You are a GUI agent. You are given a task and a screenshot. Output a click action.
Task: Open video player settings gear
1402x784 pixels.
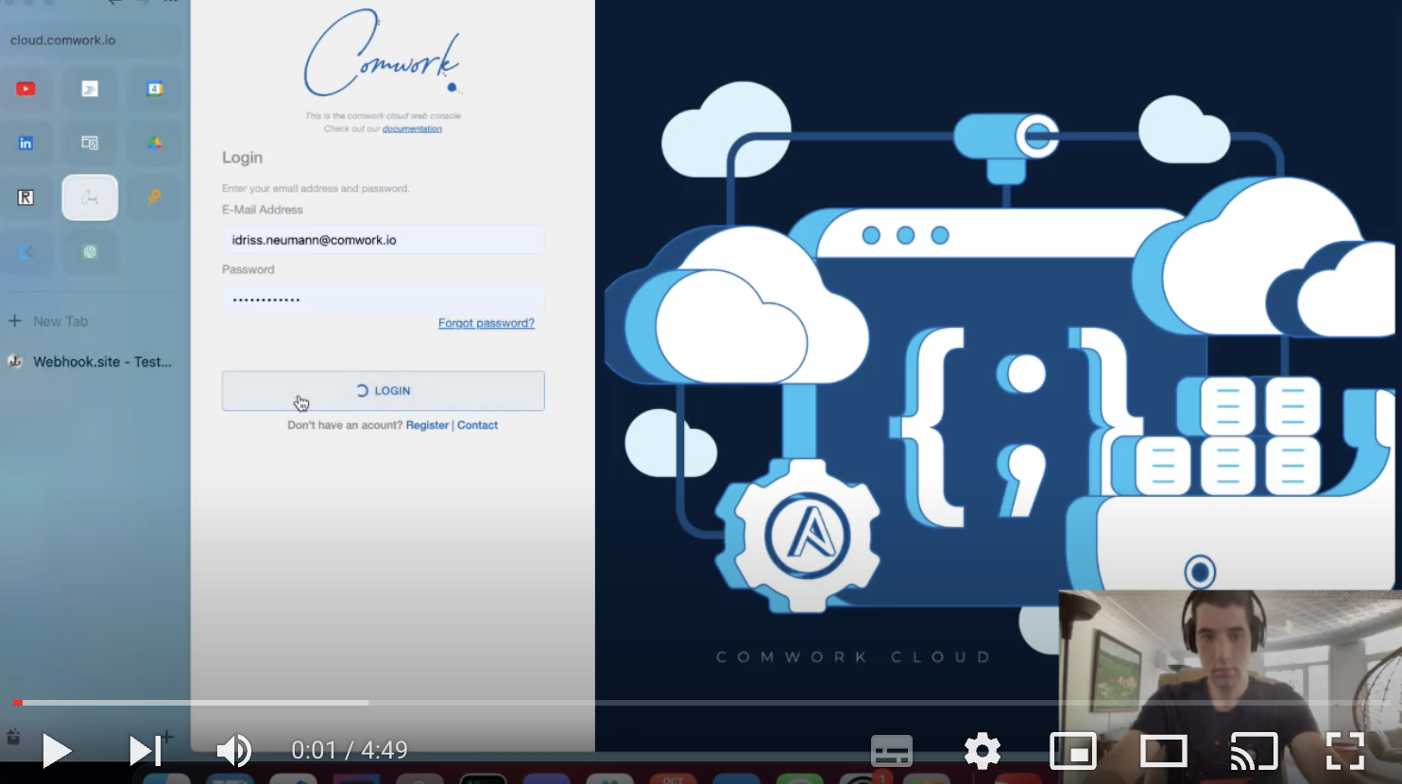(x=983, y=751)
